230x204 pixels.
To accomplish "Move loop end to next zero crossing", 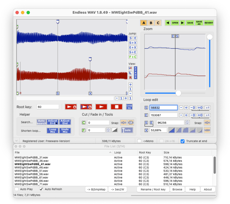I will point(200,115).
